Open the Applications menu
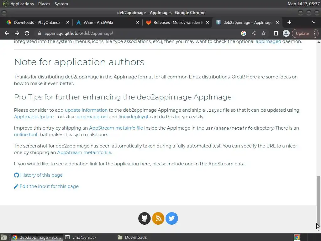The height and width of the screenshot is (241, 321). 22,4
